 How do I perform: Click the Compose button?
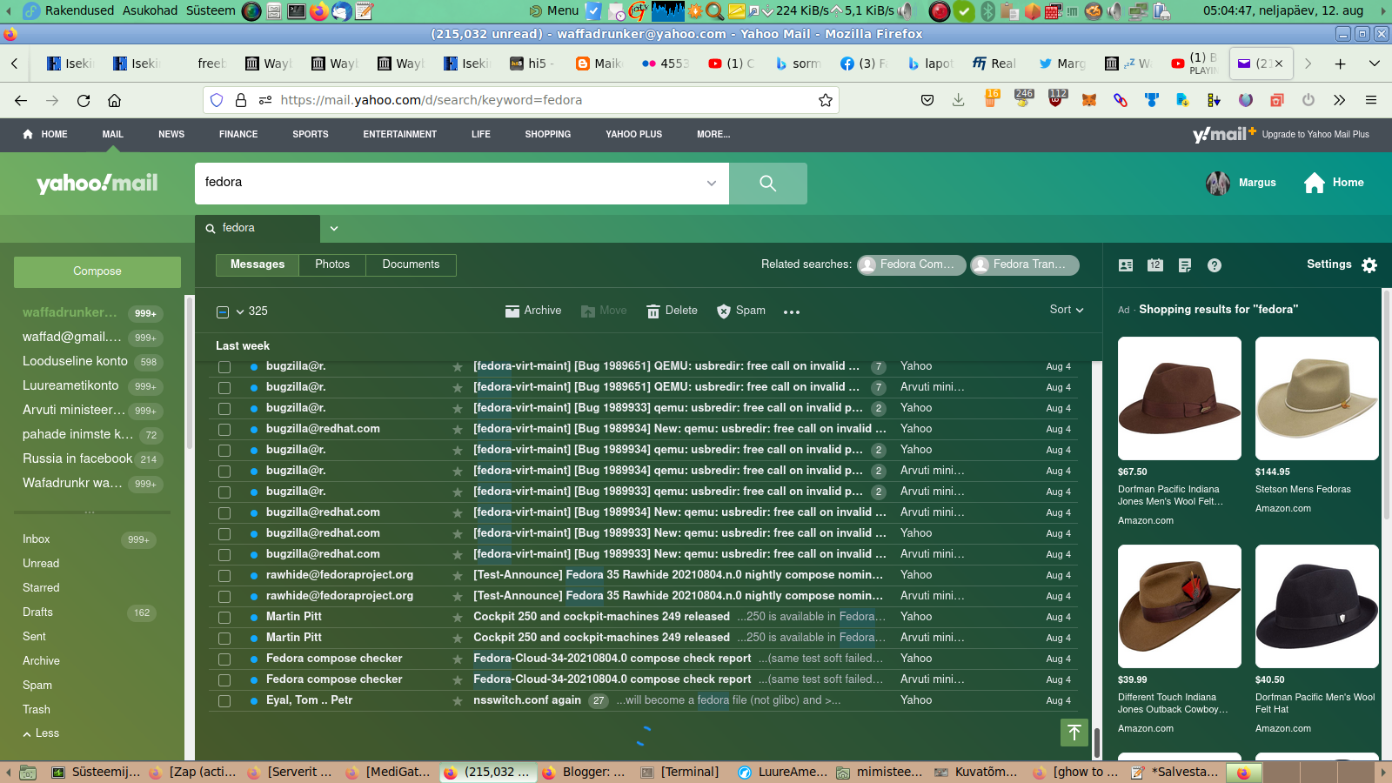pyautogui.click(x=97, y=271)
